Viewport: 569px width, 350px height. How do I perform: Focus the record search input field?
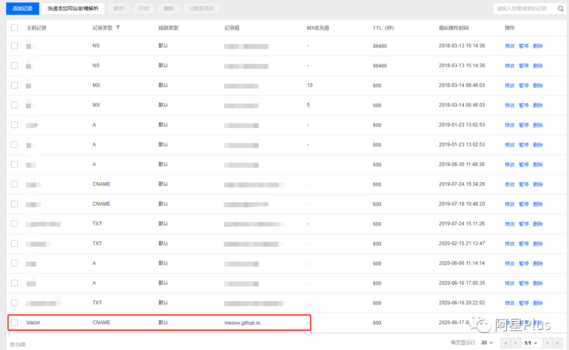pos(524,9)
